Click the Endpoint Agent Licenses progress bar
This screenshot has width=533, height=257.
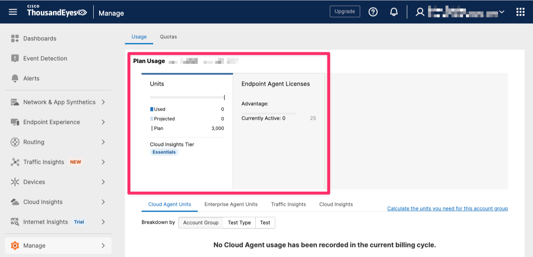coord(269,113)
